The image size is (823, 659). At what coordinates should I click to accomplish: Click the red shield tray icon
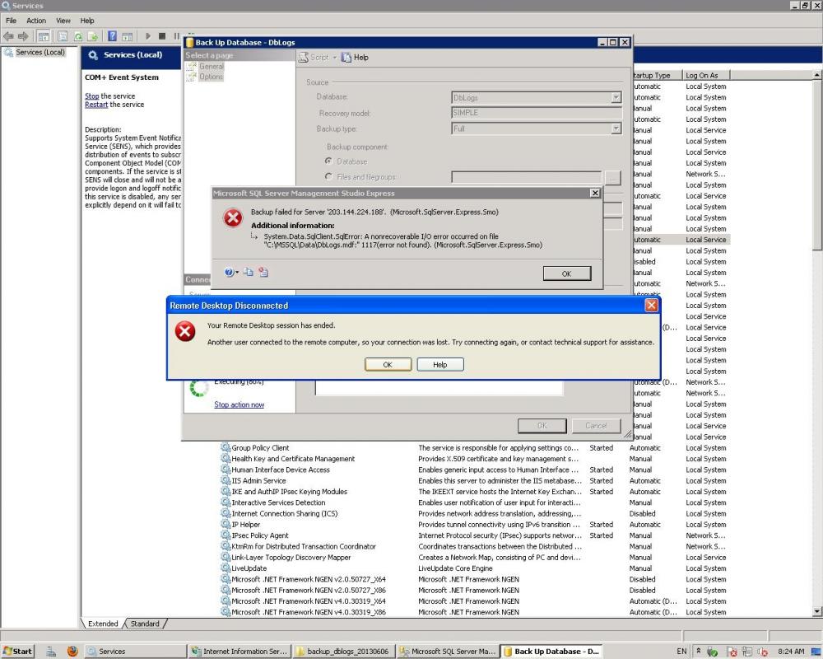pos(732,652)
